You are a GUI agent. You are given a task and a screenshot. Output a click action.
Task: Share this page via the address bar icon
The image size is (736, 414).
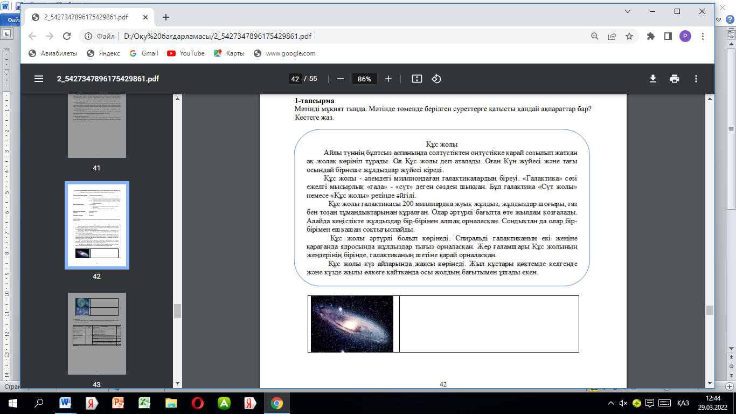[612, 36]
